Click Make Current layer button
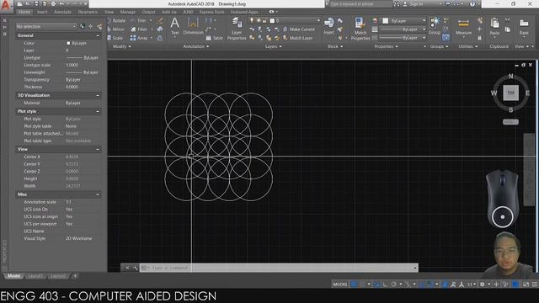Image resolution: width=539 pixels, height=303 pixels. [299, 29]
